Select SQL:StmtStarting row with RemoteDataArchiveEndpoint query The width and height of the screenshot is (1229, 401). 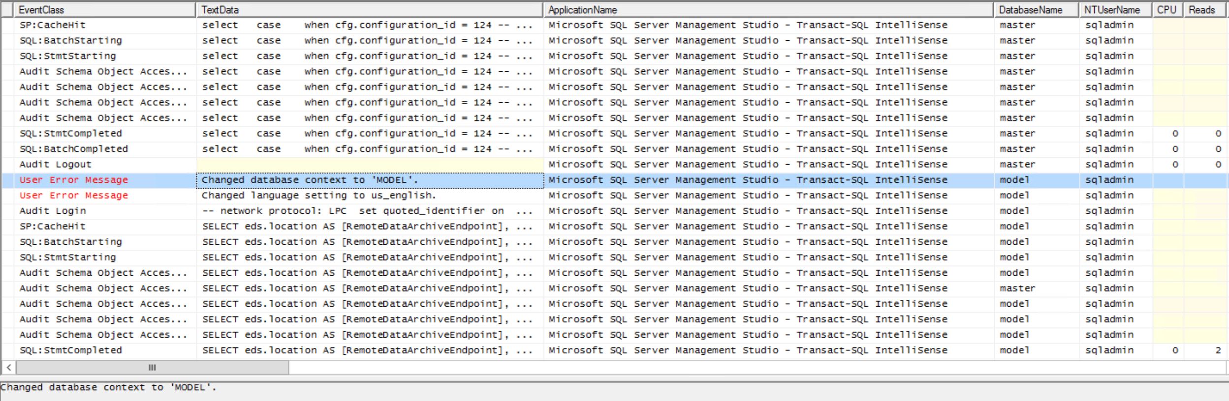(614, 258)
